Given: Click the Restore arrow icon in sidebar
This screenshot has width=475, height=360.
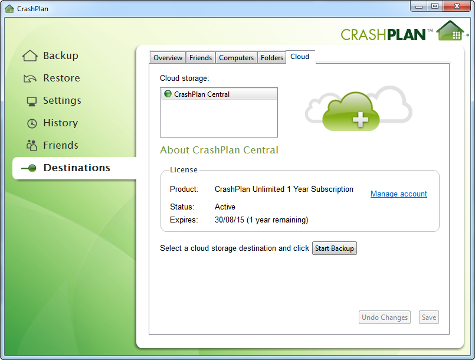Looking at the screenshot, I should click(30, 78).
